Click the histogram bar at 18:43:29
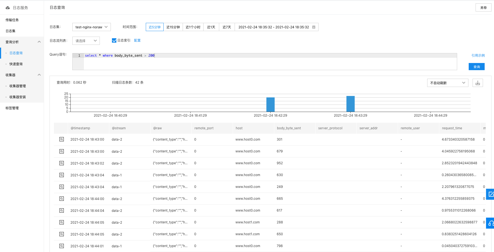This screenshot has width=494, height=252. 350,104
